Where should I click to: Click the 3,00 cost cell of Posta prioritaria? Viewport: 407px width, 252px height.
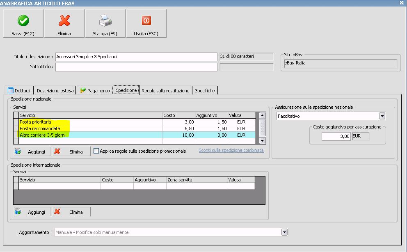[178, 122]
